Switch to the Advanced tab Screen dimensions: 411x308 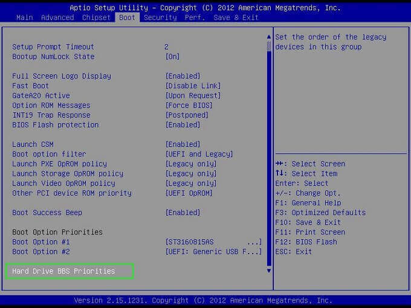pos(57,18)
